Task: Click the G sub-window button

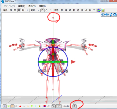Action: click(86, 10)
